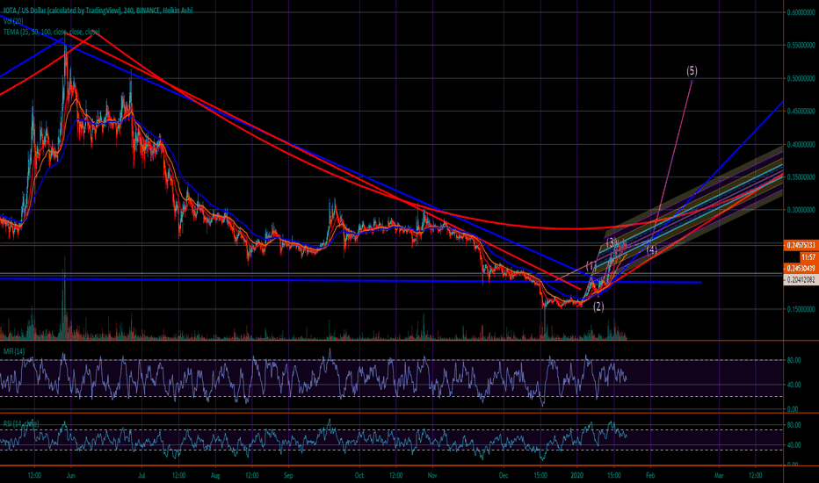Click the 0.15000000 price axis label
This screenshot has height=483, width=819.
pos(801,309)
